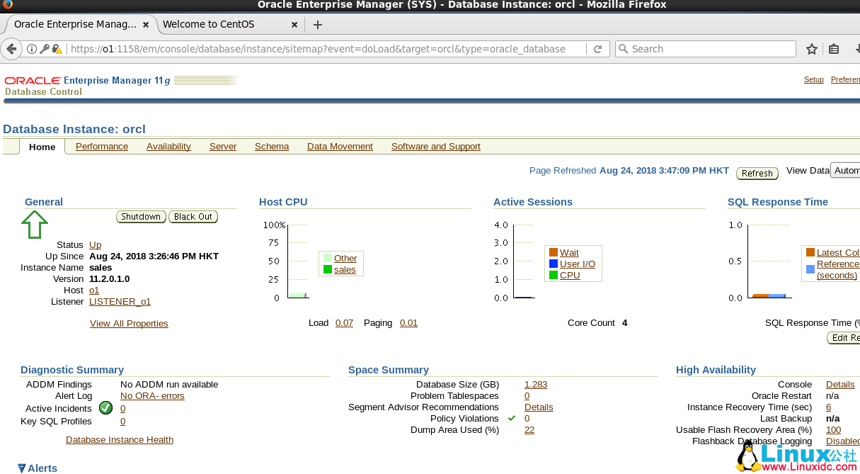
Task: Open the View All Properties link
Action: coord(129,323)
